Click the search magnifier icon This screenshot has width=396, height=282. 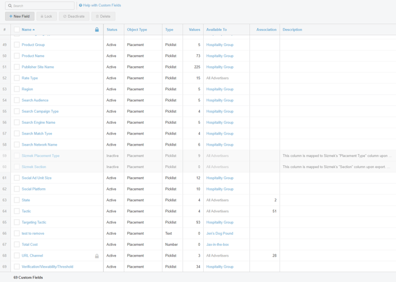coord(10,6)
